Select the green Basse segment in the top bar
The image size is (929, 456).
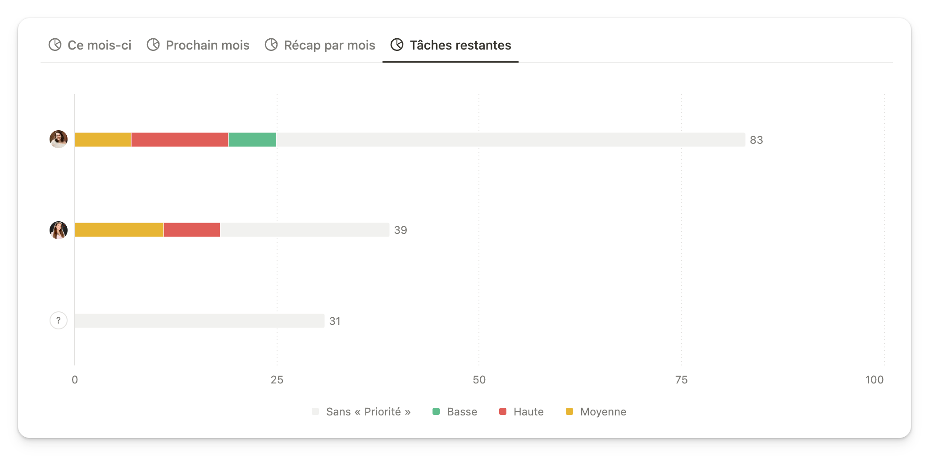252,140
